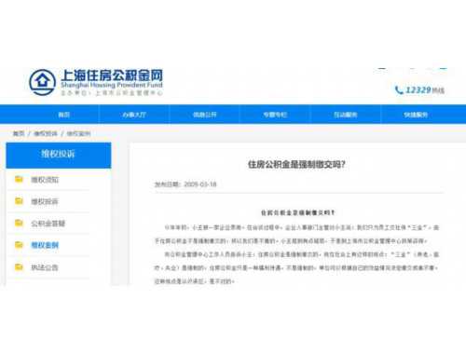Click the publish date 03-18 line
This screenshot has height=354, width=466.
(185, 184)
